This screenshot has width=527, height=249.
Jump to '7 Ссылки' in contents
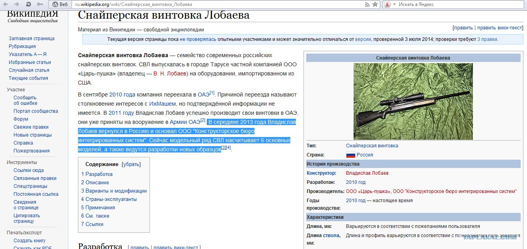(x=92, y=224)
